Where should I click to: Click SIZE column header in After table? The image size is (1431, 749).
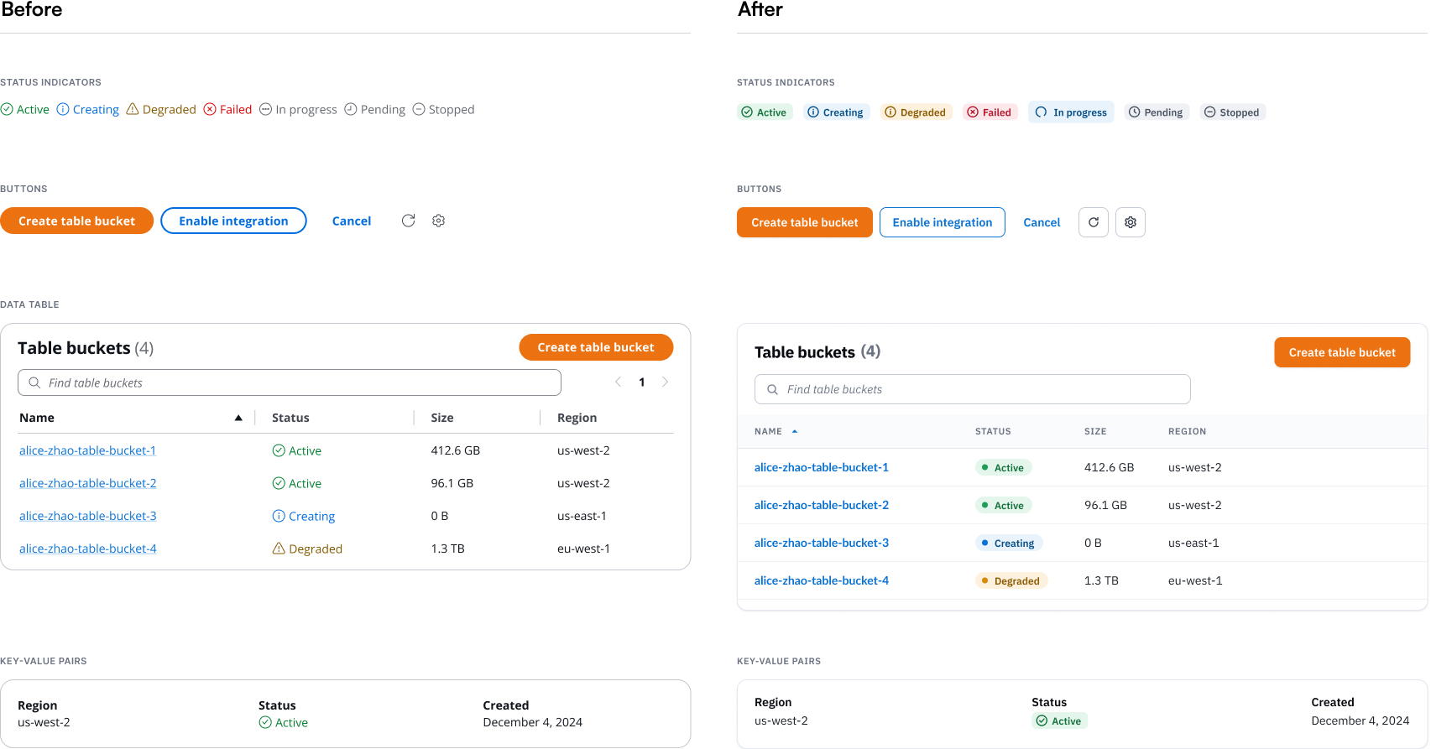[1095, 431]
